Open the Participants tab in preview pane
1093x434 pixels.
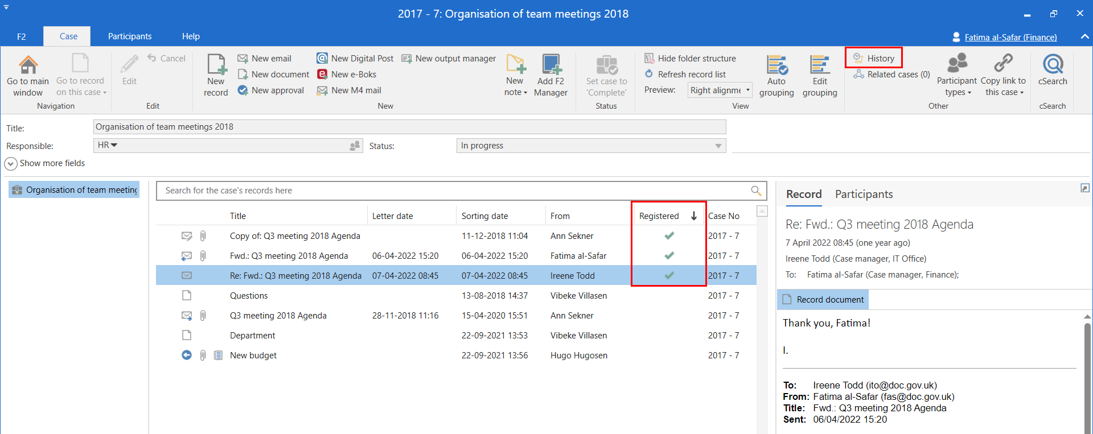(864, 195)
